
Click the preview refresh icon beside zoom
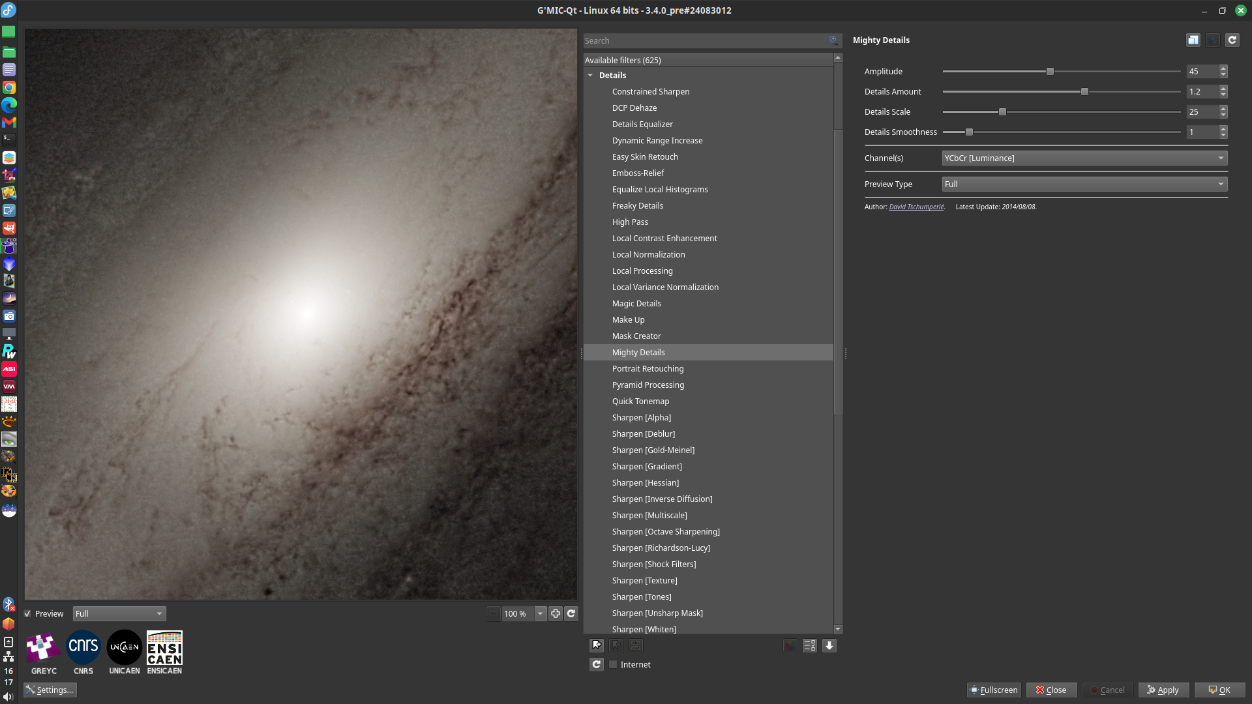pos(571,613)
